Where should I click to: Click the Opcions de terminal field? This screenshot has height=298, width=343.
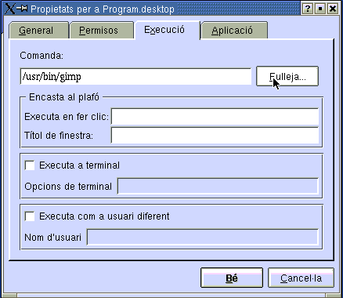point(218,186)
